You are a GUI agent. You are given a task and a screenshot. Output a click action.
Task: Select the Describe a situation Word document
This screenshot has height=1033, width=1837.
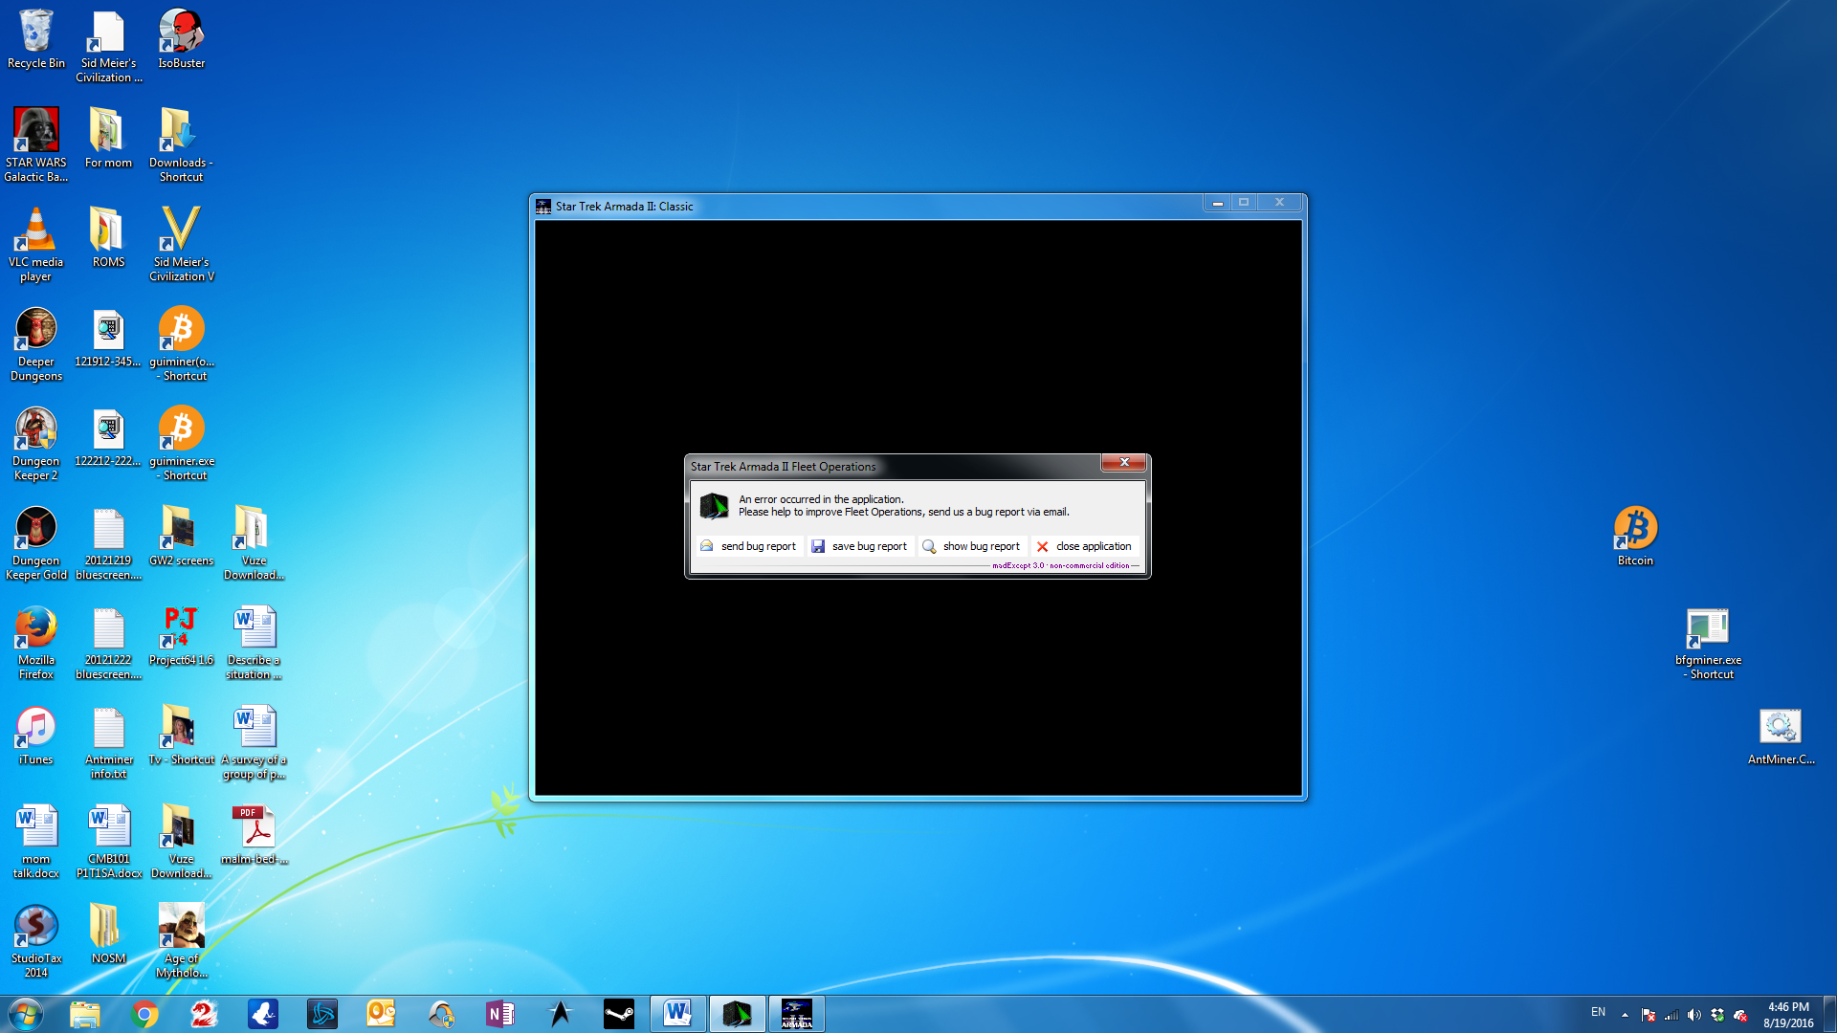[x=255, y=642]
